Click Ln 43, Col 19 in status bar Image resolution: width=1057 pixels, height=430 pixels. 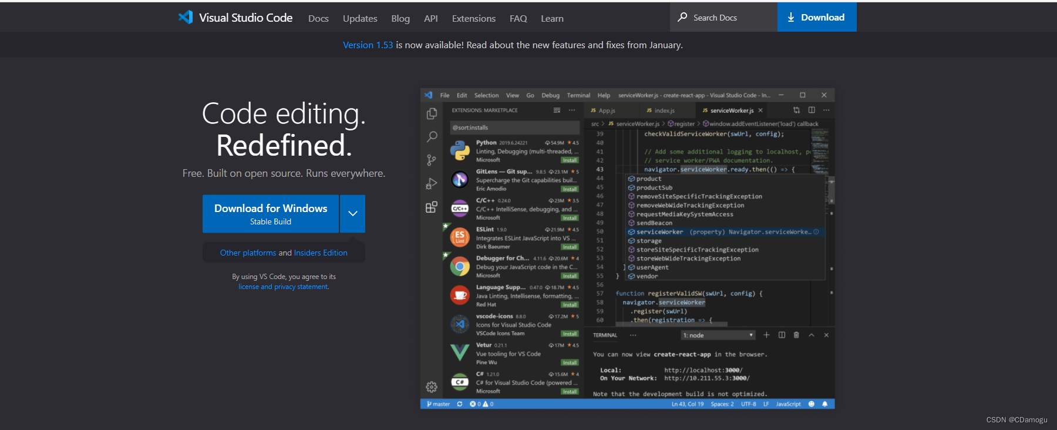pyautogui.click(x=688, y=404)
